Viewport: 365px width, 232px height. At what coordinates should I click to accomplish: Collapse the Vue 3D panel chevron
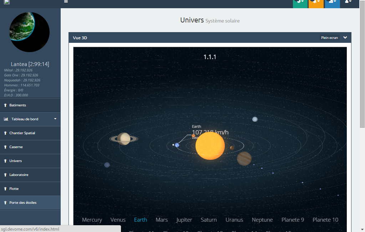pyautogui.click(x=345, y=37)
